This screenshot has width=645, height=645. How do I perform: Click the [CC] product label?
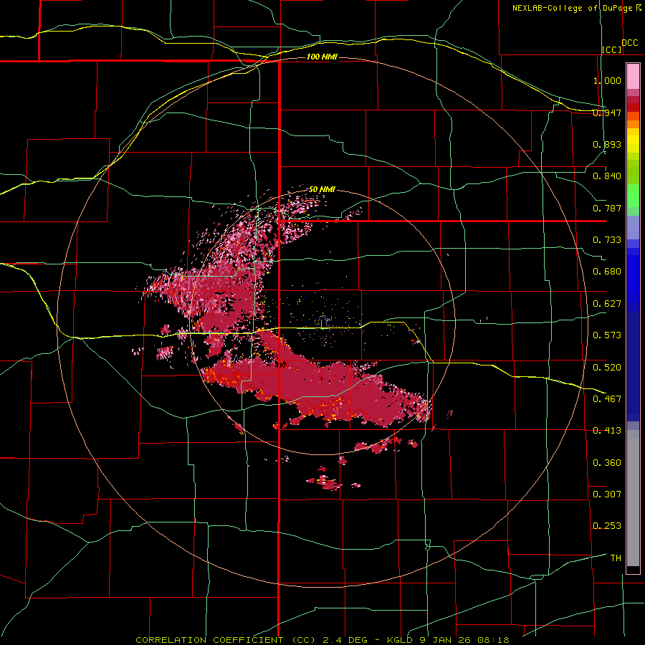click(612, 49)
